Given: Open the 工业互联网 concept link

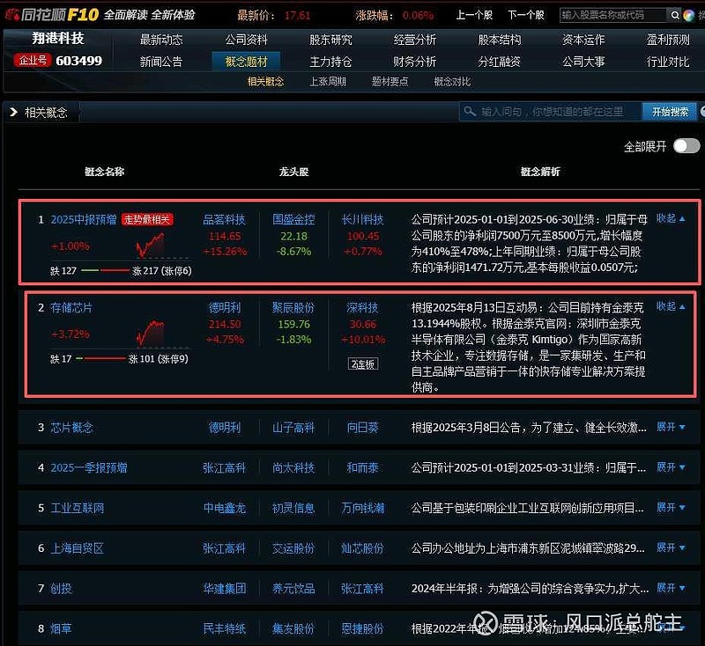Looking at the screenshot, I should [77, 508].
